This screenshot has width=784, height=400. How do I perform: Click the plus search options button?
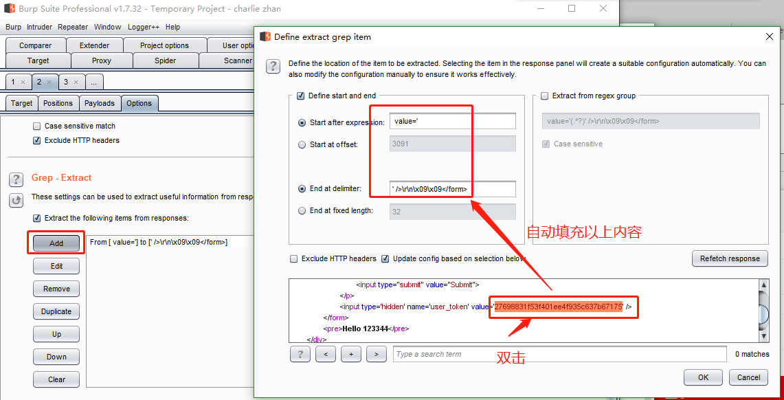click(351, 354)
